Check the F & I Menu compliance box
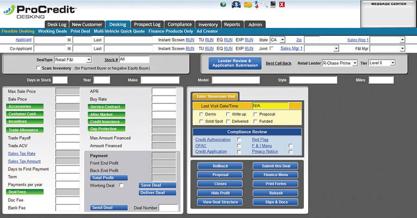 [x=291, y=146]
